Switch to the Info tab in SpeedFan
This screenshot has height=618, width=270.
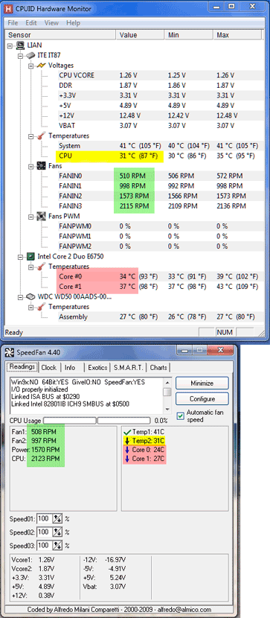[x=70, y=367]
